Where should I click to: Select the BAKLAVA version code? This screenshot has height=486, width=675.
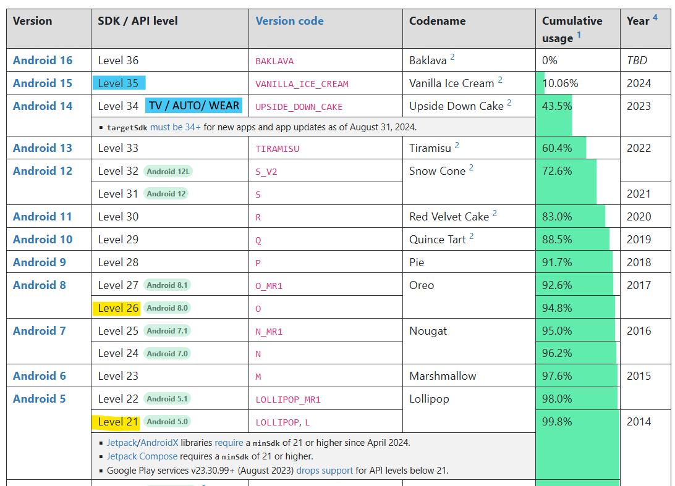(274, 61)
